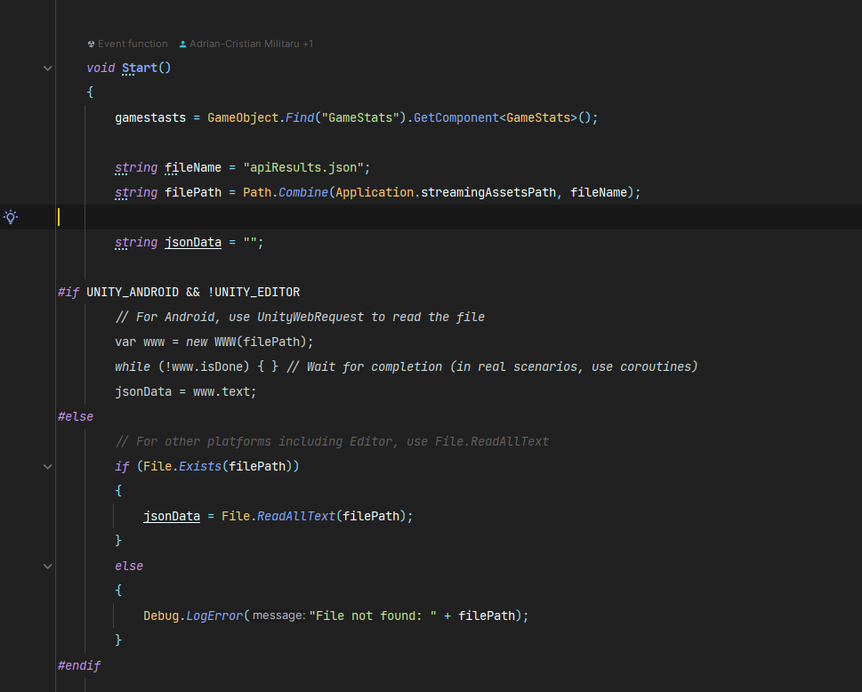
Task: Click the Combine method call on Path
Action: tap(302, 192)
